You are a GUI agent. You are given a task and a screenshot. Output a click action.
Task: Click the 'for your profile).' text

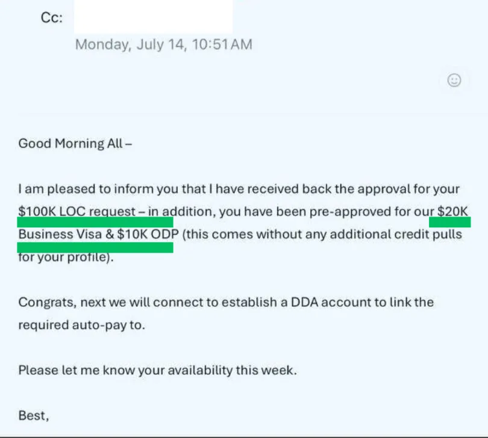pos(66,258)
